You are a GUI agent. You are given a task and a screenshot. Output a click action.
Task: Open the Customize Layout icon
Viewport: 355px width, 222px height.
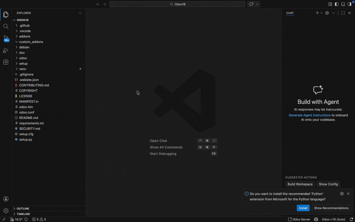click(x=330, y=4)
